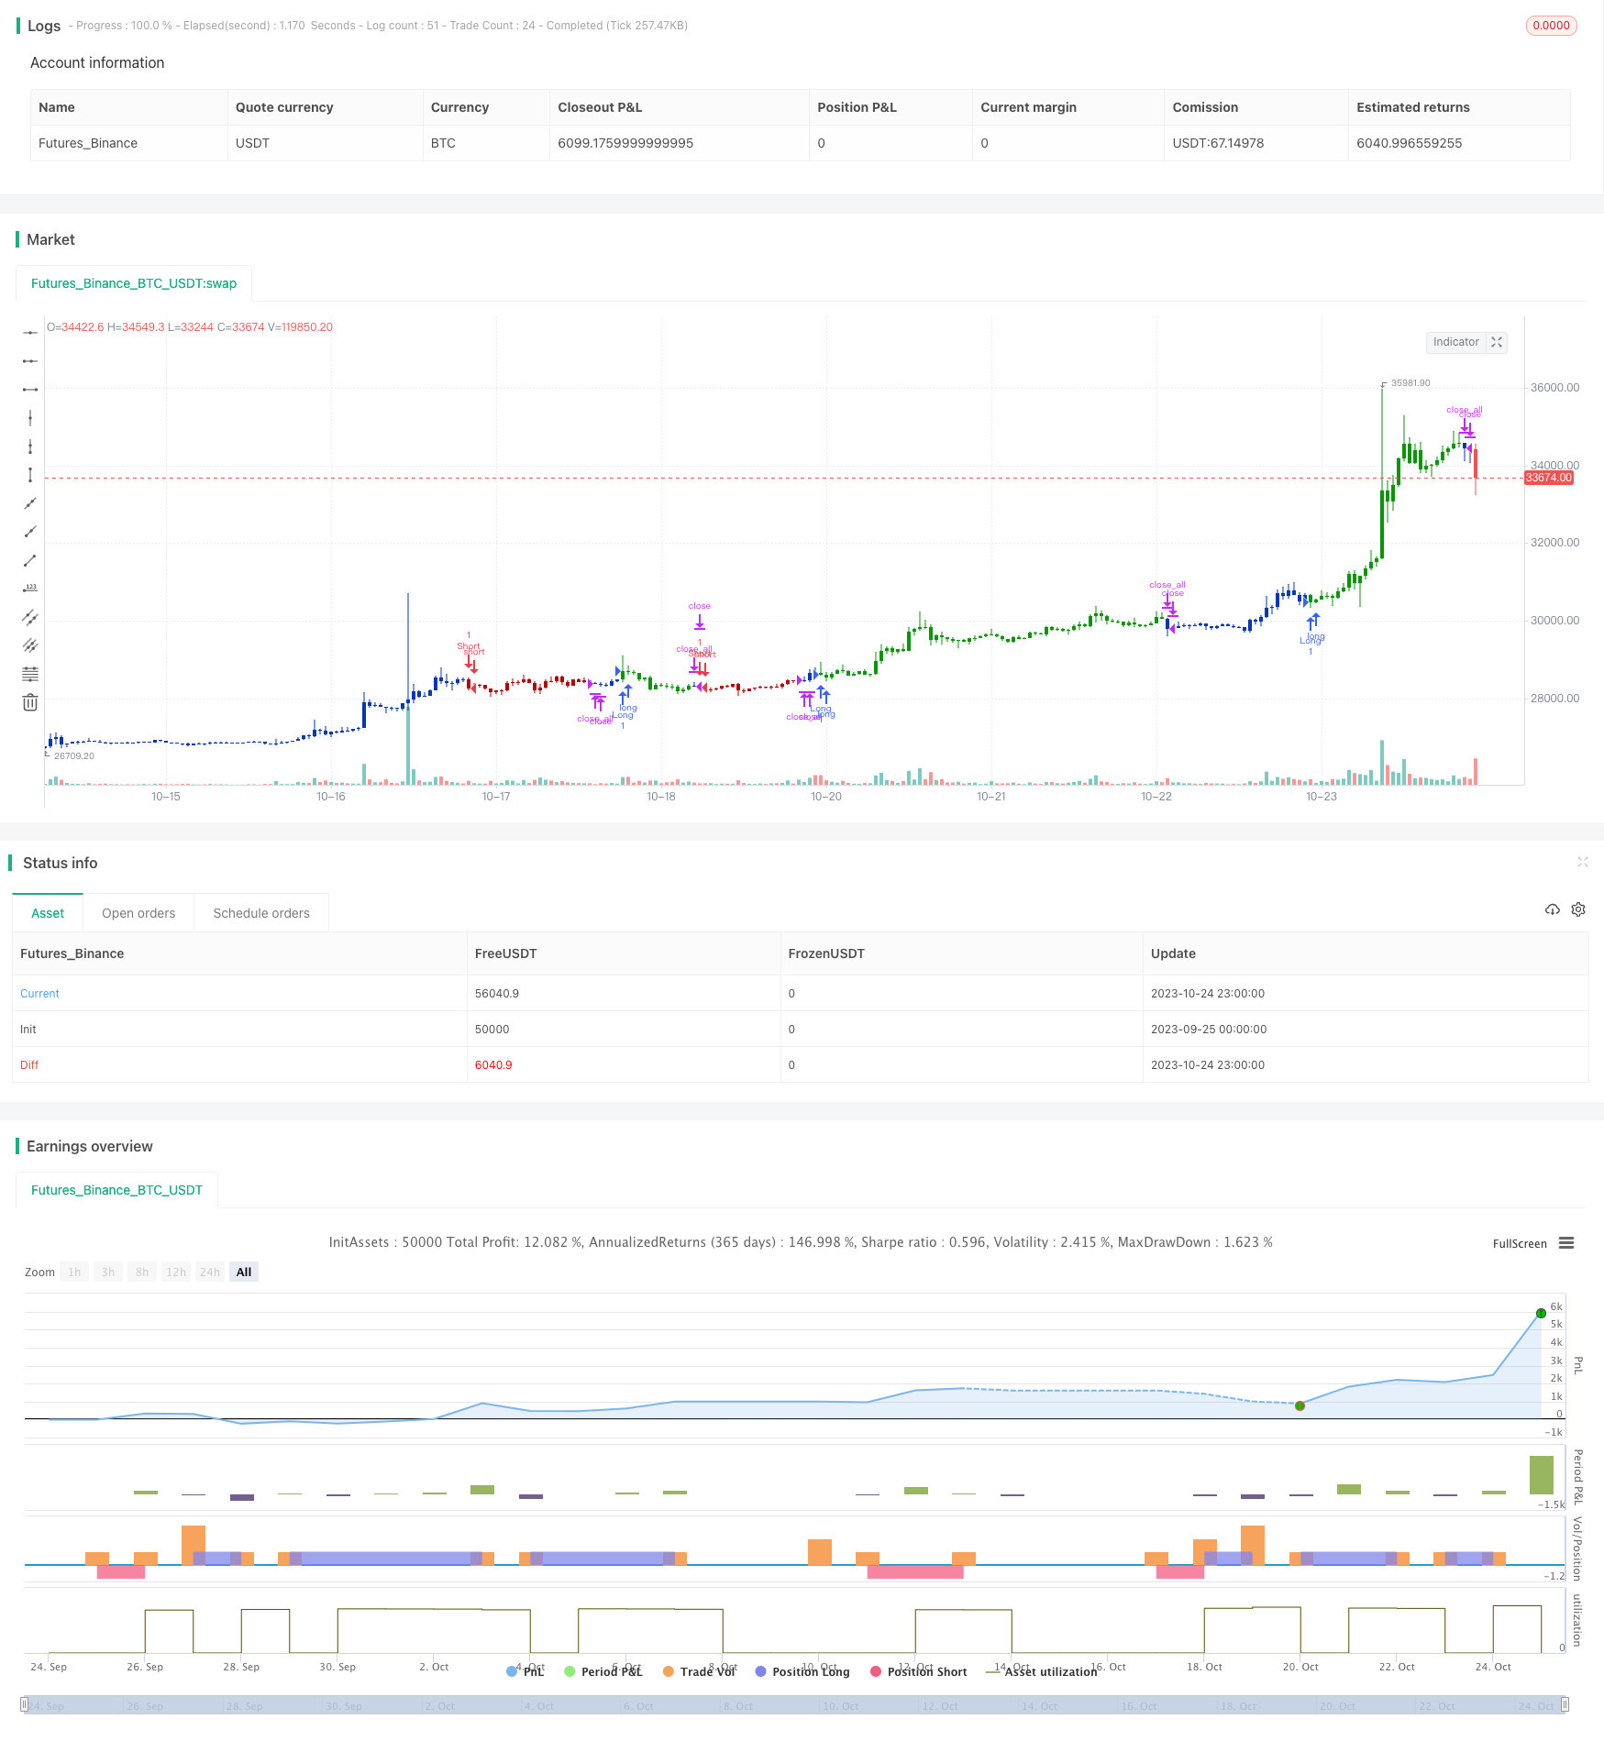This screenshot has width=1604, height=1741.
Task: Toggle the PnL series in legend
Action: pos(525,1671)
